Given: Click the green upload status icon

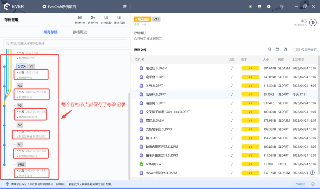Looking at the screenshot, I should tap(250, 7).
